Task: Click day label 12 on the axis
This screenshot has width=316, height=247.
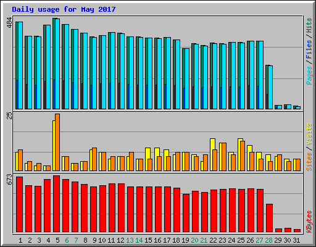Action: pos(120,240)
